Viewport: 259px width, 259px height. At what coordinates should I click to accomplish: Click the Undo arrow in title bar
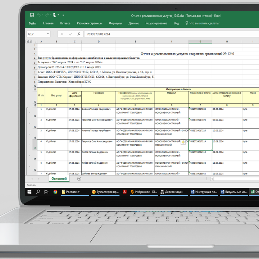[38, 15]
